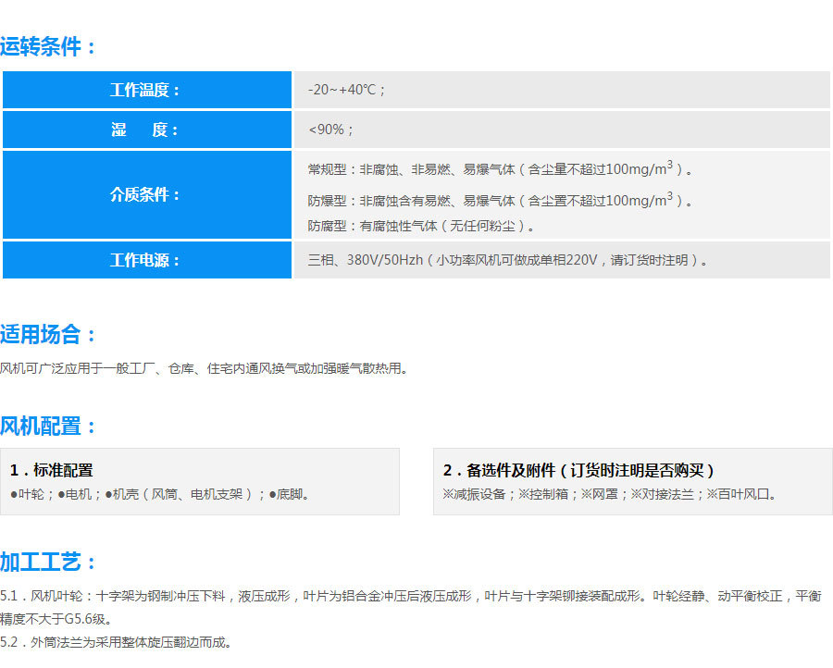
Task: Click the 风机可广泛应用于一般工厂 description line
Action: point(204,368)
